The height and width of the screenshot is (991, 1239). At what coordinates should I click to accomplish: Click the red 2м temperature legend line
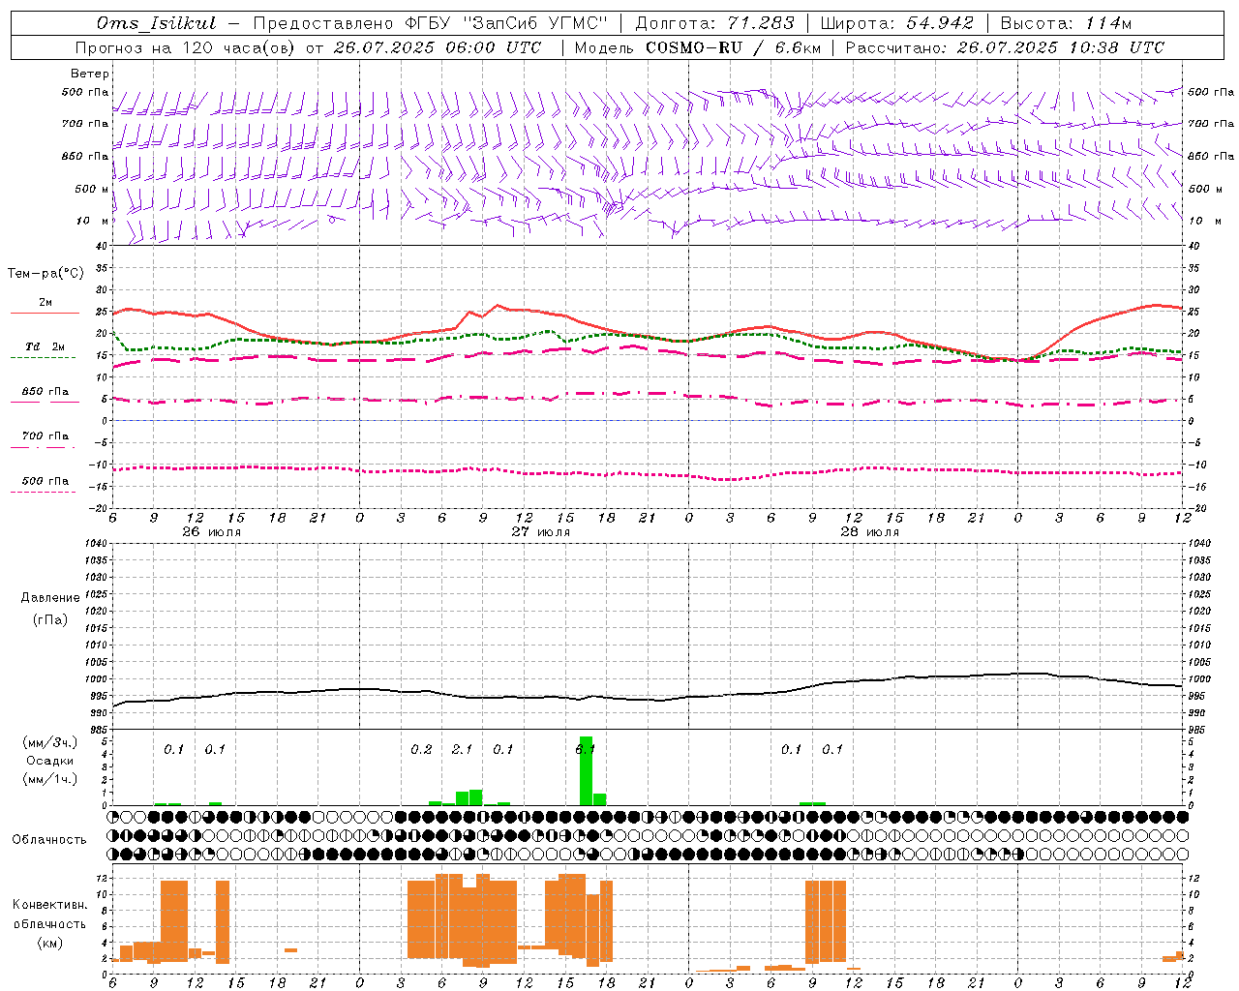point(45,313)
